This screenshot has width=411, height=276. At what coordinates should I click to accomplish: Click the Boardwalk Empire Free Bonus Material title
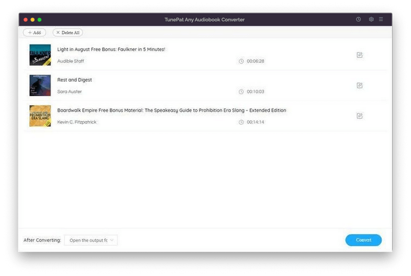pyautogui.click(x=171, y=110)
